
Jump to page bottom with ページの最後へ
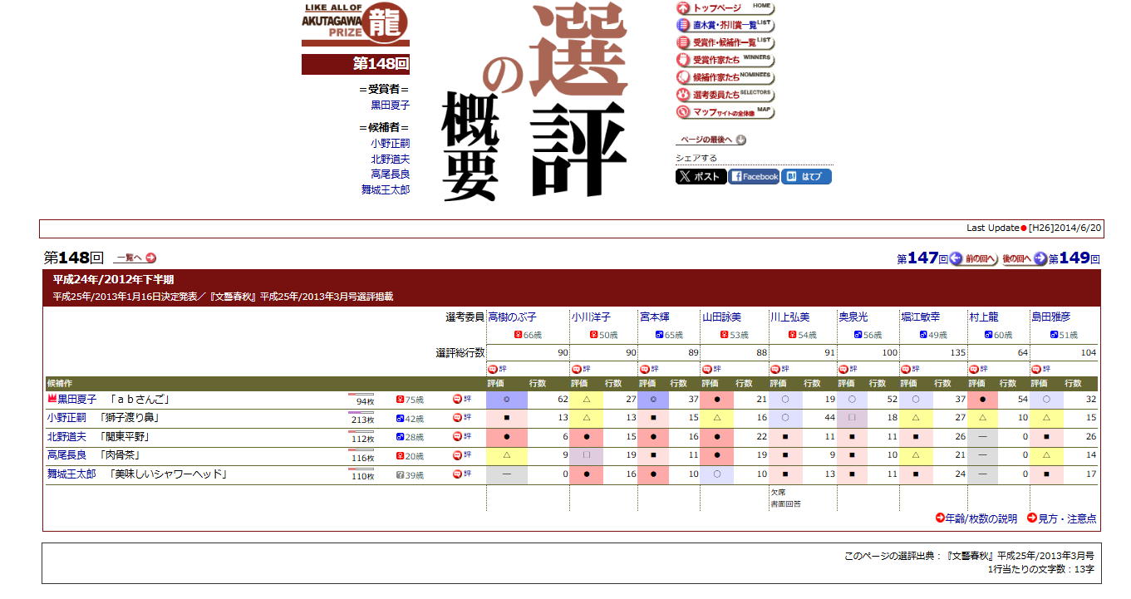click(x=711, y=140)
